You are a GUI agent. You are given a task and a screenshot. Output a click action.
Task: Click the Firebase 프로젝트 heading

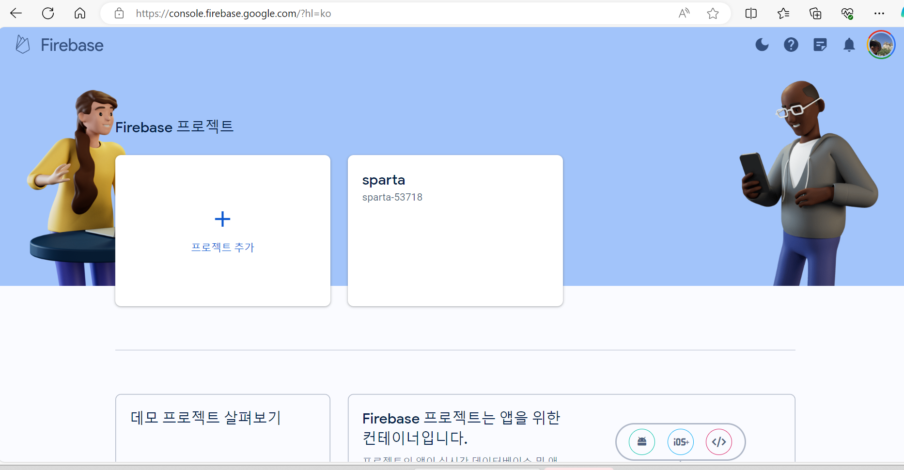[174, 127]
